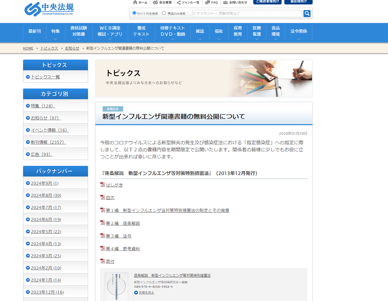Click the PDF icon beside はしがき
Screen dimensions: 388x301
tap(103, 185)
